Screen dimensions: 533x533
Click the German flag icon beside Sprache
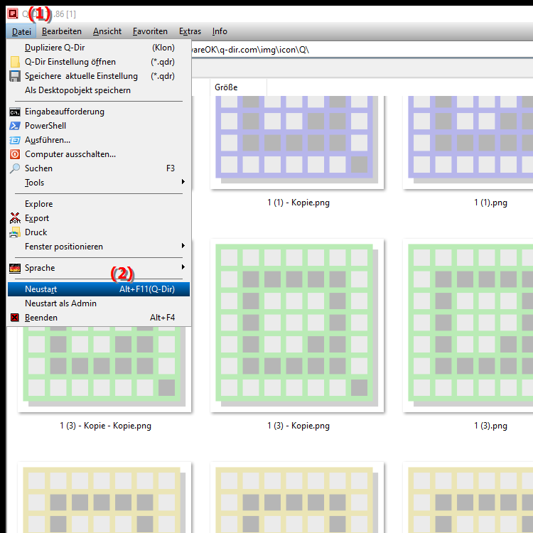(15, 268)
